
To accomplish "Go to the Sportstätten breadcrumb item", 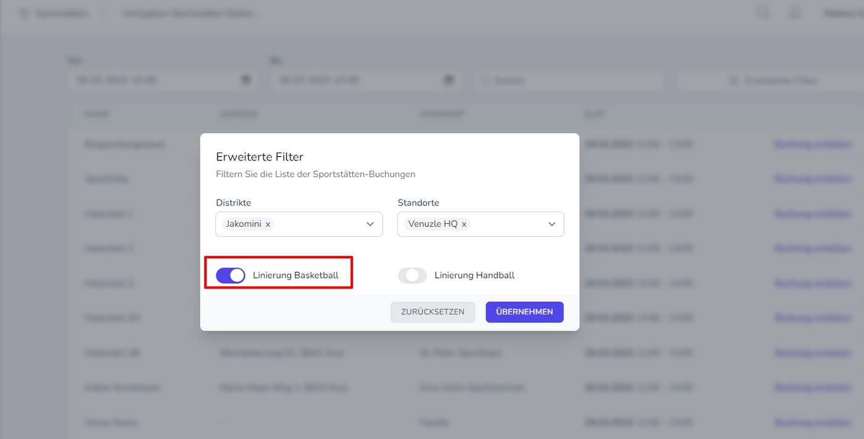I will pos(63,13).
